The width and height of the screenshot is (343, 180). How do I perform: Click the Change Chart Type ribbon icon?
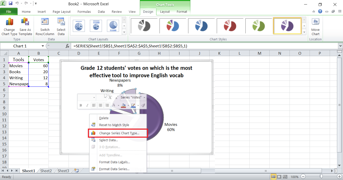[x=10, y=22]
